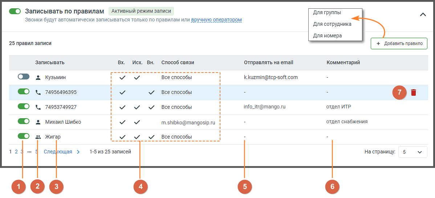Viewport: 435px width, 198px height.
Task: Click the name Михаил Шибко
Action: [x=63, y=122]
